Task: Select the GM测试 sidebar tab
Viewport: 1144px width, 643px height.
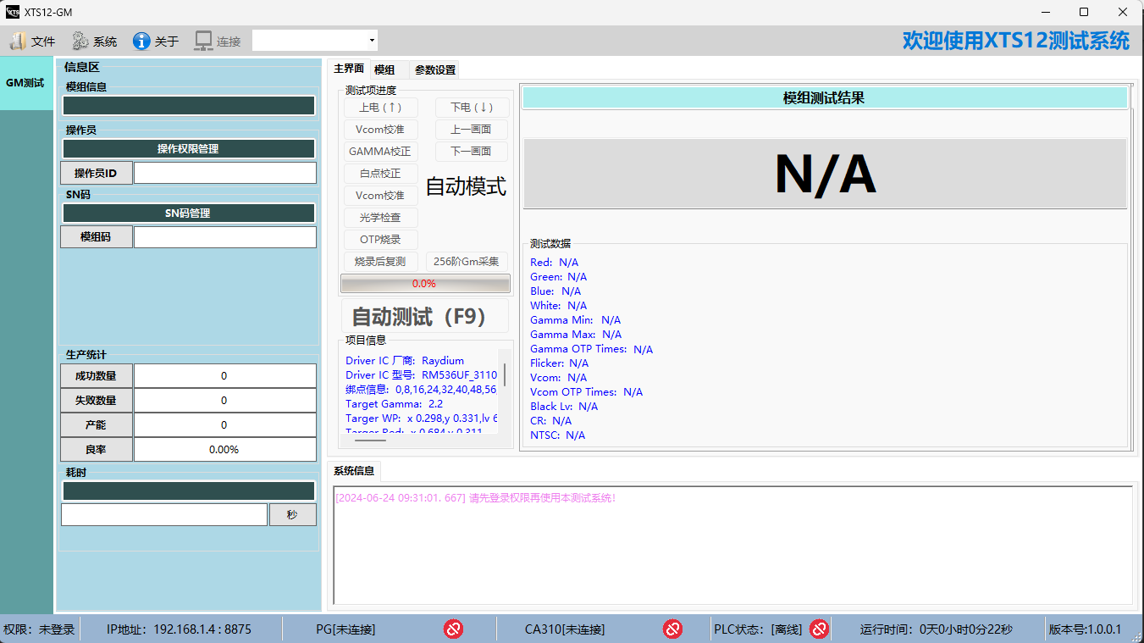Action: (25, 83)
